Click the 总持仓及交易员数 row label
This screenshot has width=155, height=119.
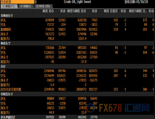[x=11, y=89]
